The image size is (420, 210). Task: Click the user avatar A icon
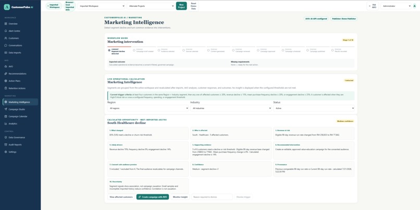(x=415, y=6)
